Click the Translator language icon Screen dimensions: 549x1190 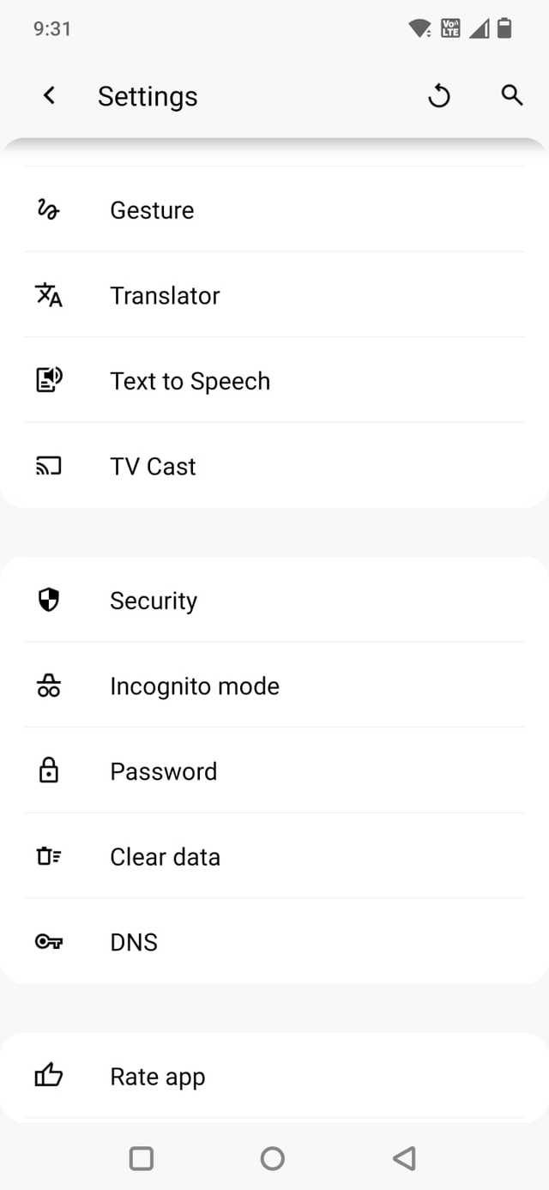tap(49, 295)
